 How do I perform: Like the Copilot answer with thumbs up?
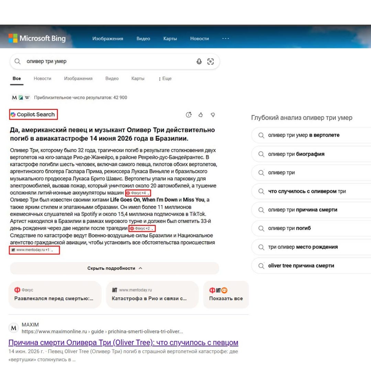click(201, 115)
